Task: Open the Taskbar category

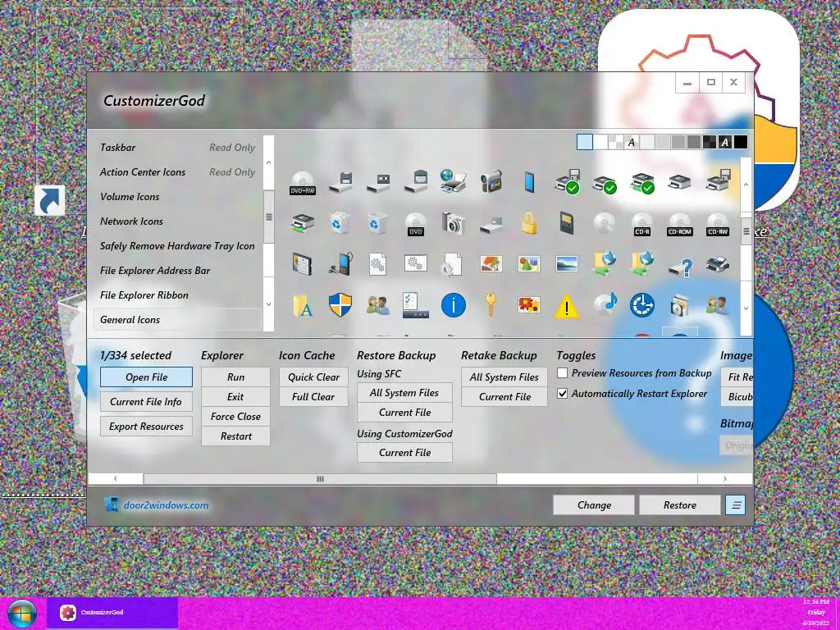Action: 178,148
